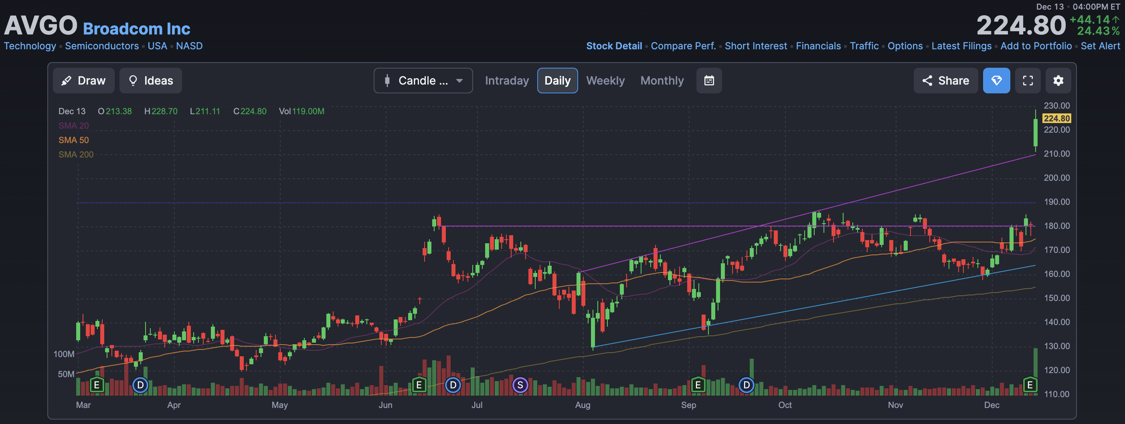The image size is (1125, 424).
Task: Click the December earnings E marker
Action: [1030, 385]
